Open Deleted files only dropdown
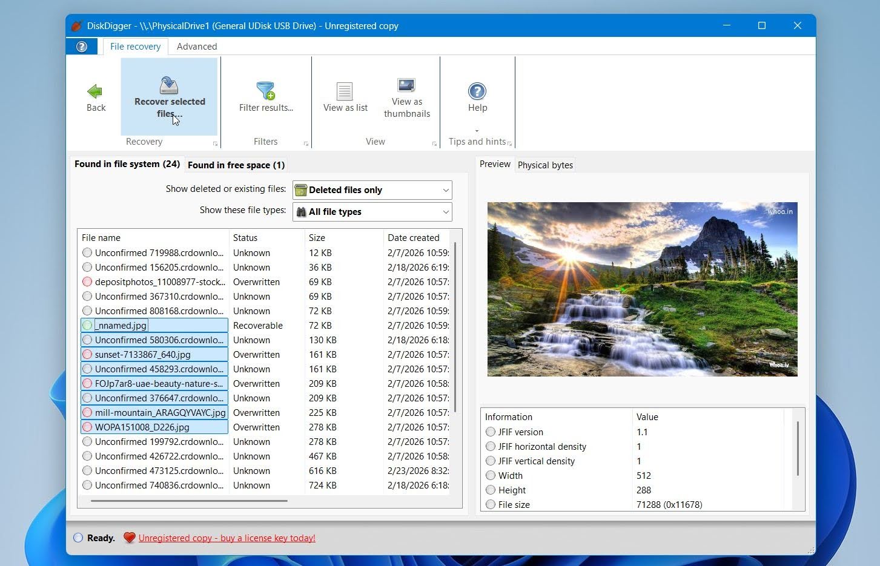The height and width of the screenshot is (566, 880). click(372, 190)
